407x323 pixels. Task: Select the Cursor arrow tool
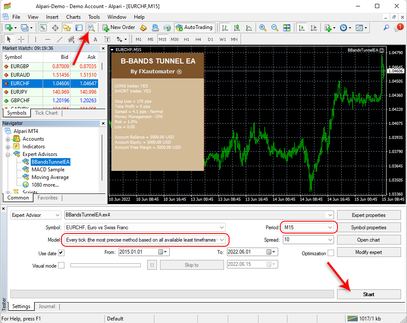(x=9, y=39)
